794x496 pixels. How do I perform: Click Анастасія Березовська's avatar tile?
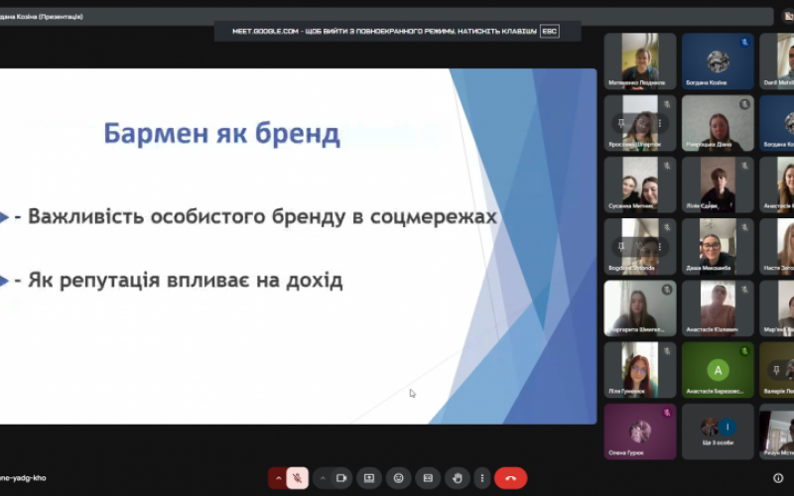(718, 370)
